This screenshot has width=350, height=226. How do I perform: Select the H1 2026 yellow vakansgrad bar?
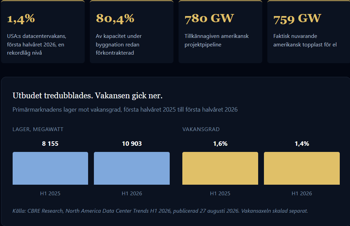coord(302,168)
